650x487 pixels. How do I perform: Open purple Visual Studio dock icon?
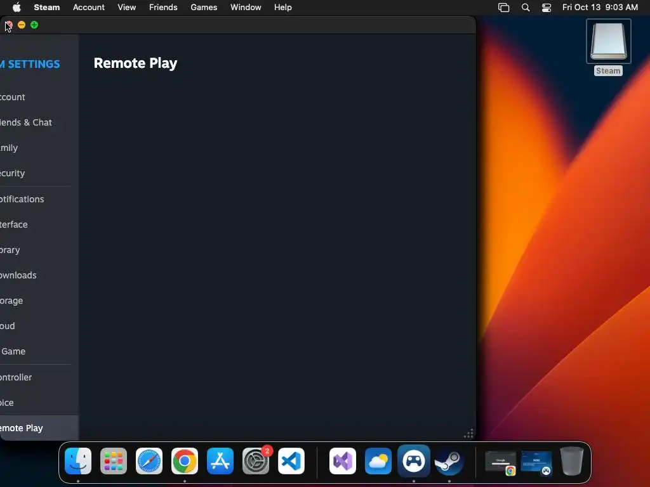tap(343, 461)
